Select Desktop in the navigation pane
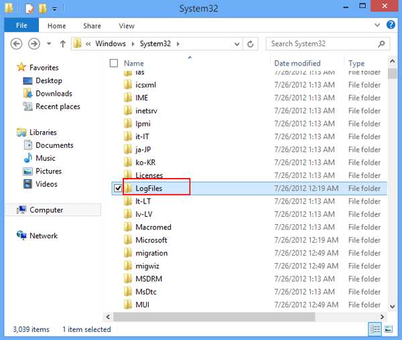Viewport: 402px width, 340px height. pos(49,80)
